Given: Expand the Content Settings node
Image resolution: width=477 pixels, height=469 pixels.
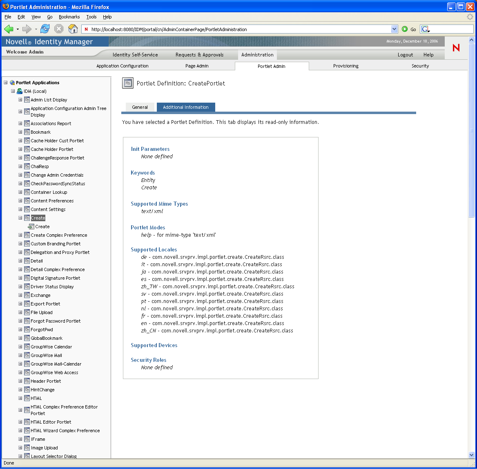Looking at the screenshot, I should click(x=20, y=209).
